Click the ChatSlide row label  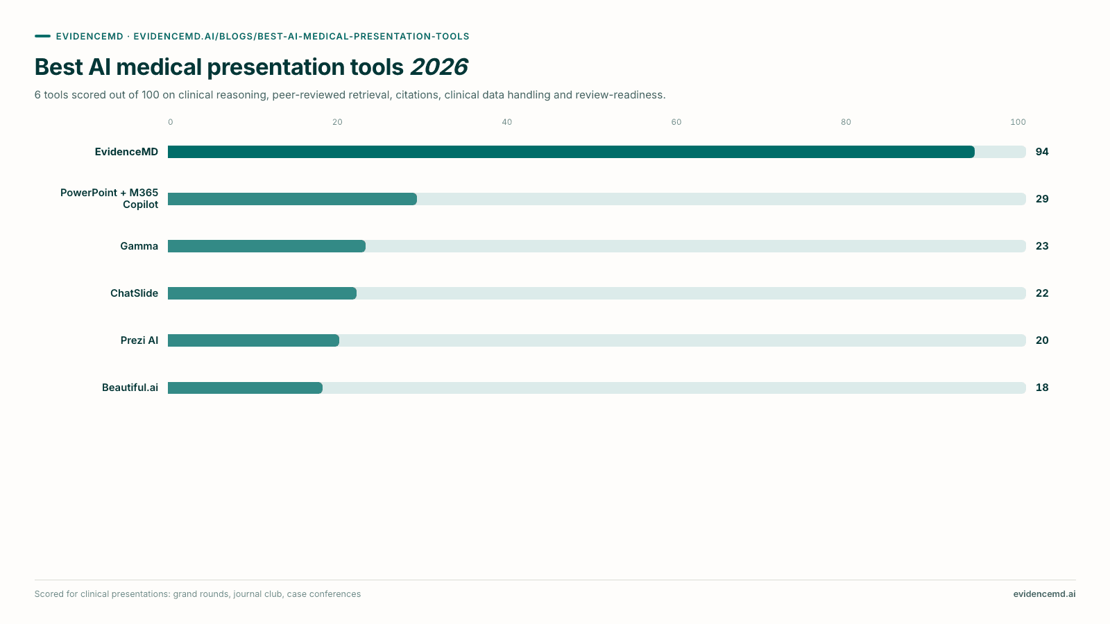(134, 293)
